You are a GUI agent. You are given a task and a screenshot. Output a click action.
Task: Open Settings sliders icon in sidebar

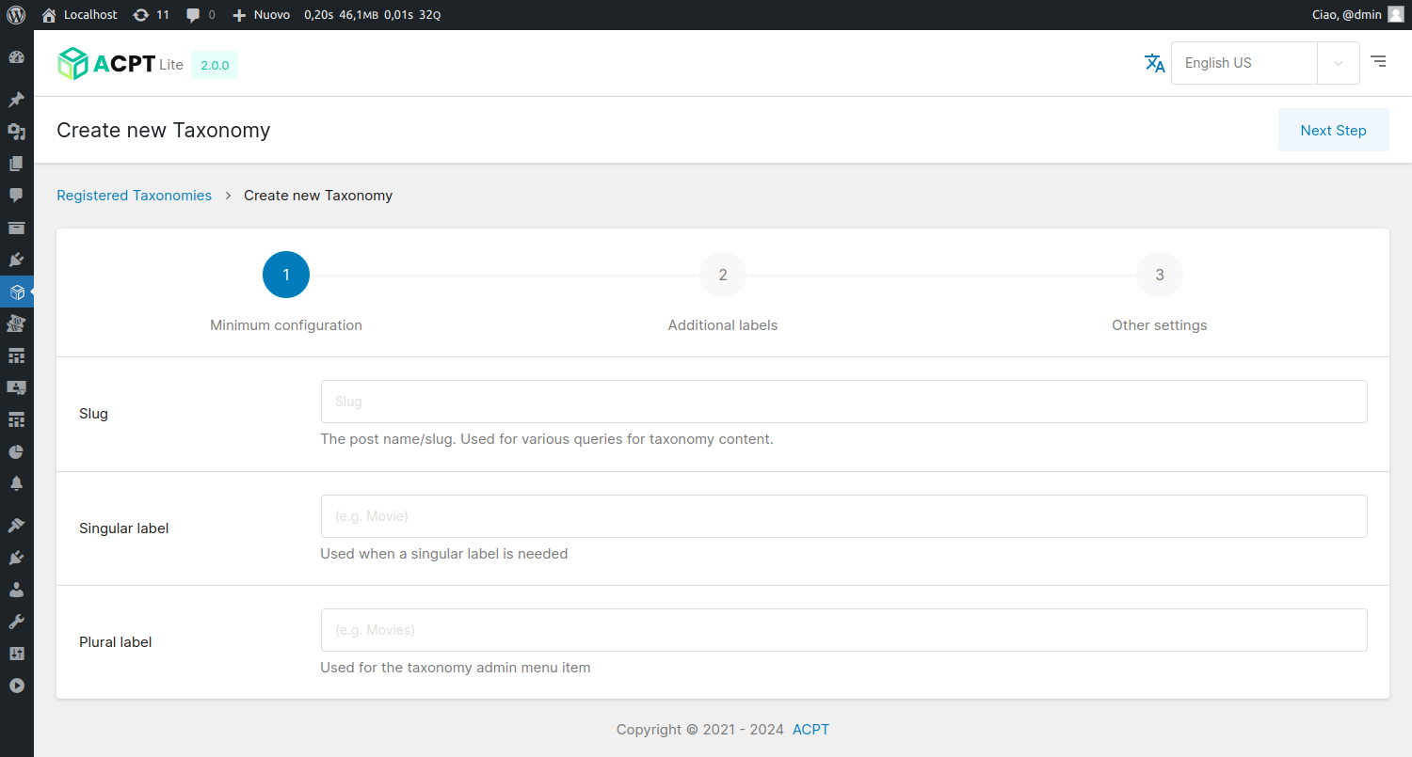[x=16, y=654]
